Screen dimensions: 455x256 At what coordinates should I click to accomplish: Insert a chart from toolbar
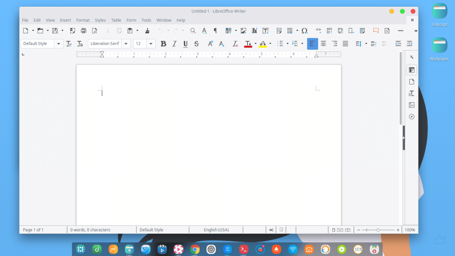click(x=255, y=31)
